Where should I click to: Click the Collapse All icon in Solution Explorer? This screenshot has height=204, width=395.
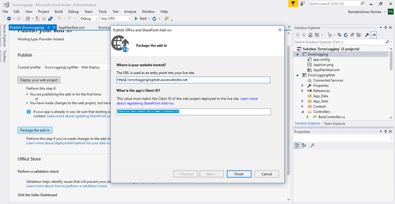coord(352,35)
